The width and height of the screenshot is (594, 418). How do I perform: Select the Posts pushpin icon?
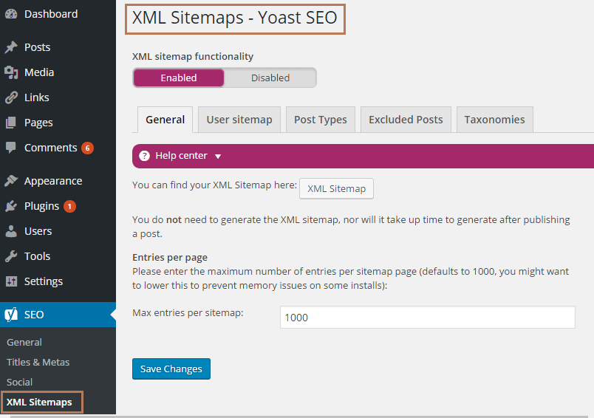click(11, 47)
